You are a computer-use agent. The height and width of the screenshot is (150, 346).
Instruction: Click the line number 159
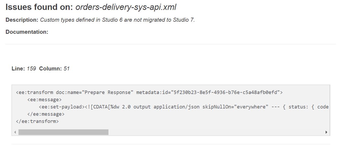pos(31,69)
